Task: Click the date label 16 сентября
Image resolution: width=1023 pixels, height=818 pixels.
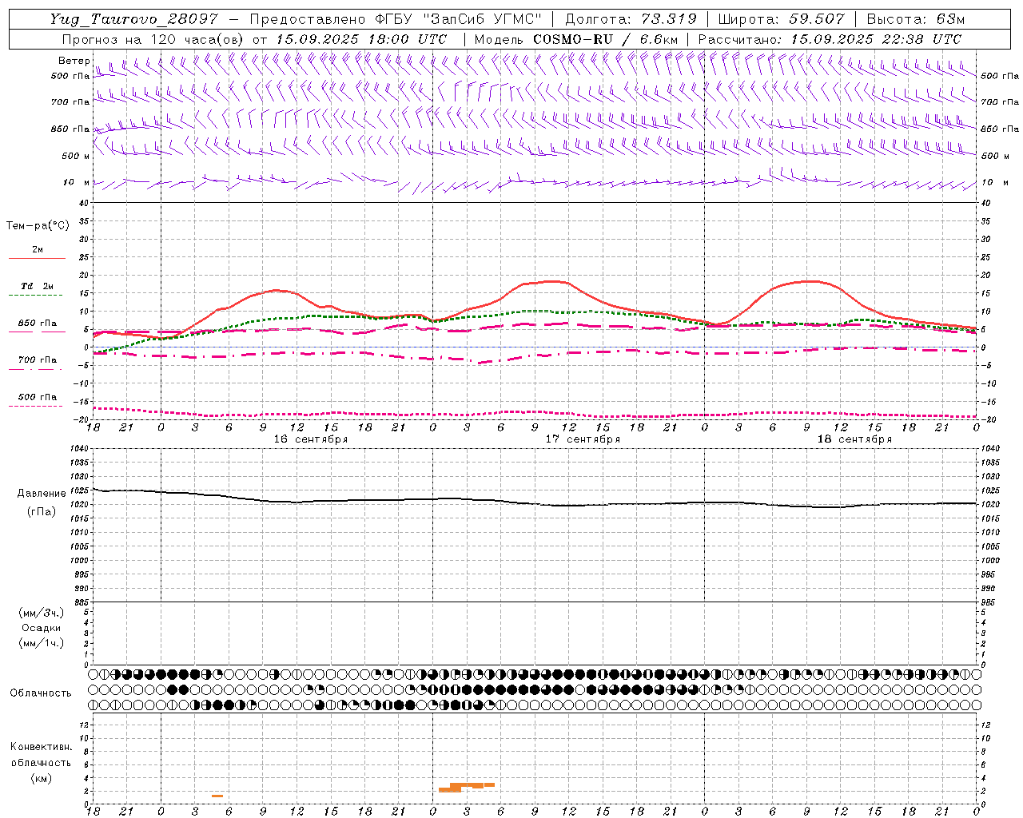Action: click(x=311, y=439)
